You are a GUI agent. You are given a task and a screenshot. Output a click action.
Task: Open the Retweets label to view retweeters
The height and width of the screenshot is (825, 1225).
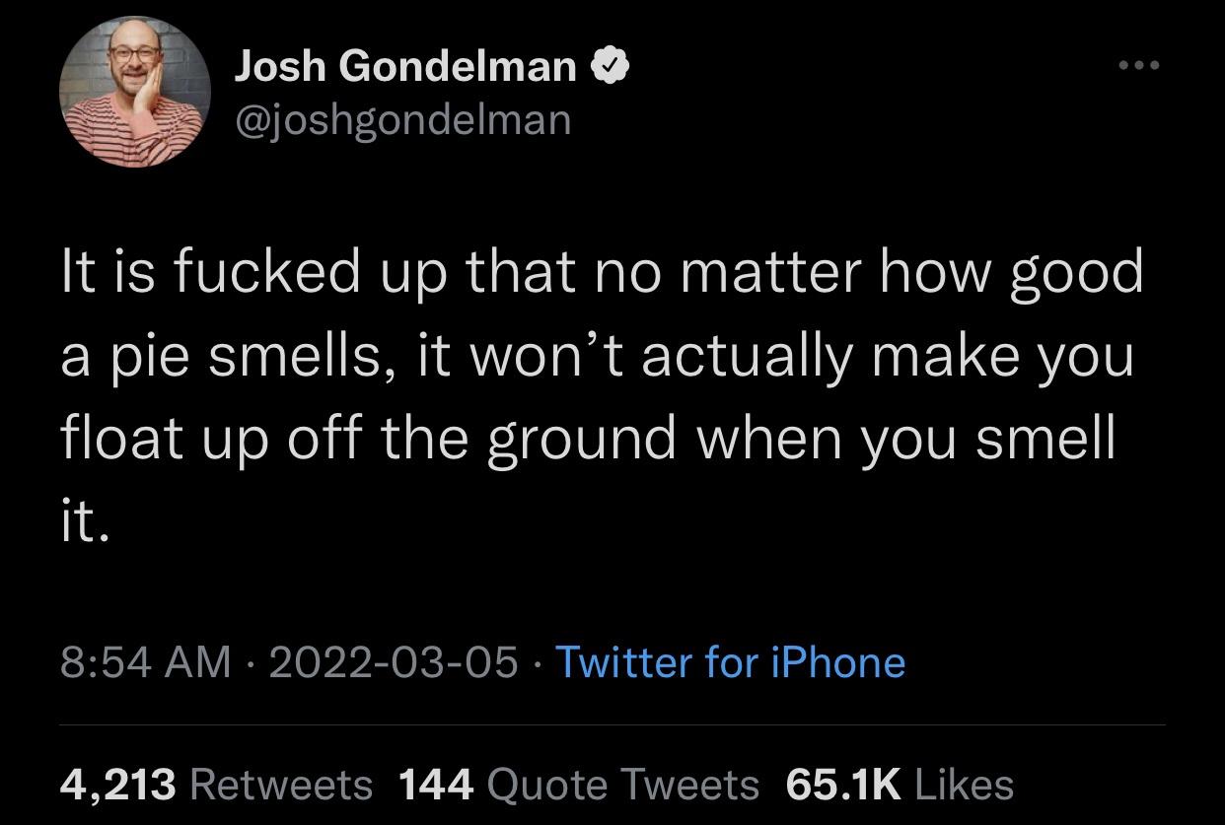(x=280, y=785)
